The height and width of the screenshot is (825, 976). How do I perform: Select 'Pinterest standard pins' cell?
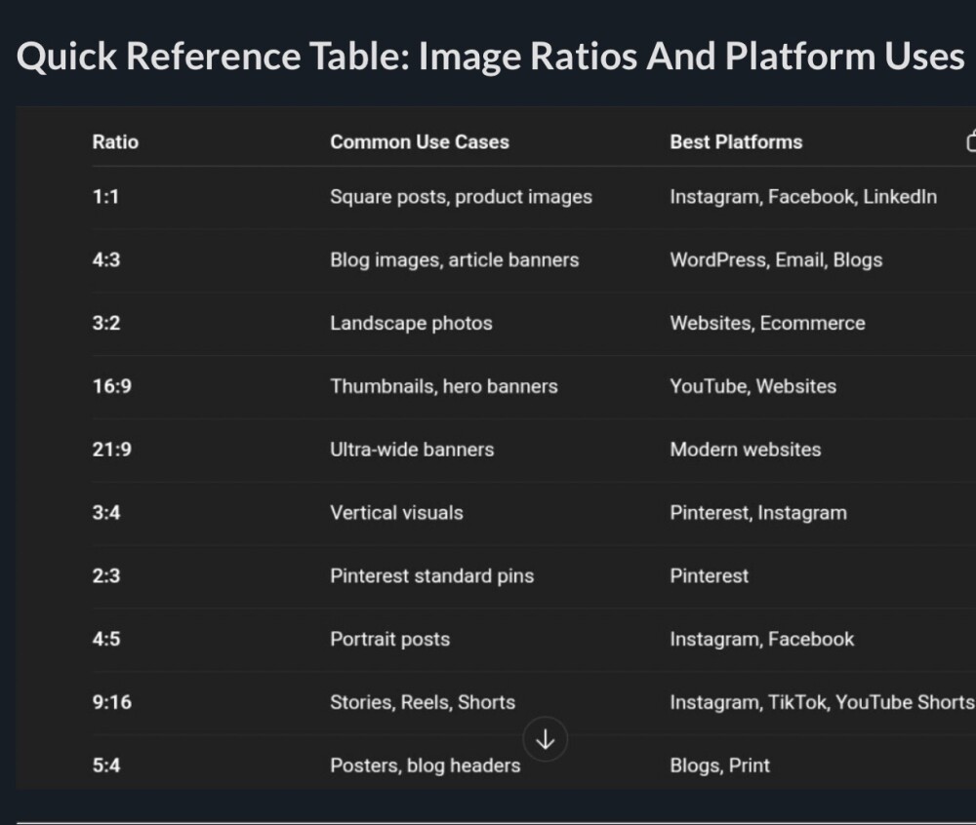tap(432, 575)
